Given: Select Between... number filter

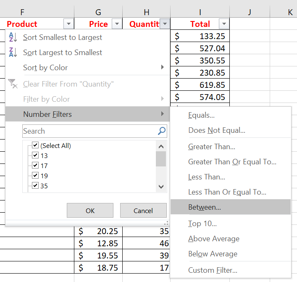Looking at the screenshot, I should (x=205, y=207).
